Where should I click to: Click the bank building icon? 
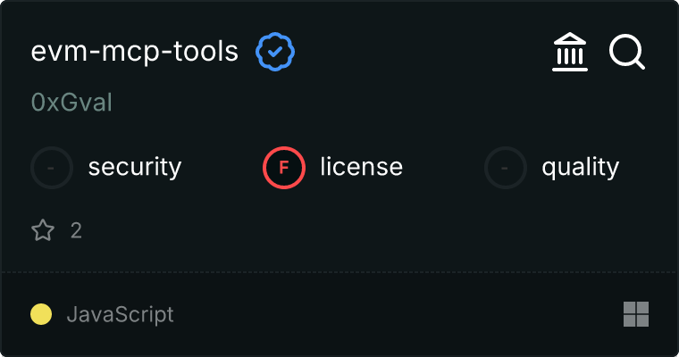coord(570,53)
